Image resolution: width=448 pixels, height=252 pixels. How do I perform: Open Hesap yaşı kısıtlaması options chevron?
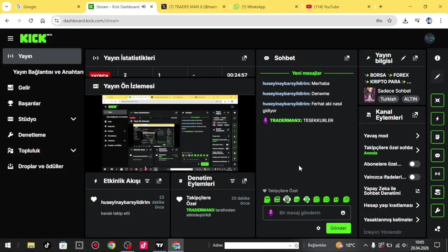418,205
